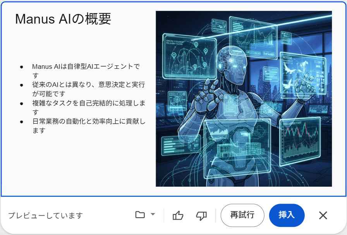The width and height of the screenshot is (347, 235).
Task: Click the first bullet about 自律型AIエージェント
Action: [86, 71]
